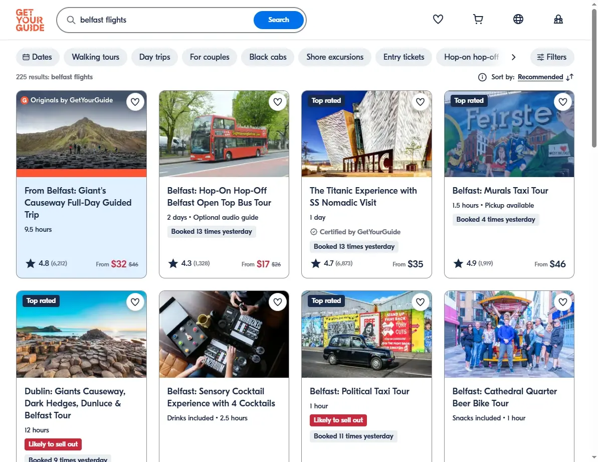This screenshot has height=462, width=598.
Task: Click the Titanic building photo
Action: (x=366, y=133)
